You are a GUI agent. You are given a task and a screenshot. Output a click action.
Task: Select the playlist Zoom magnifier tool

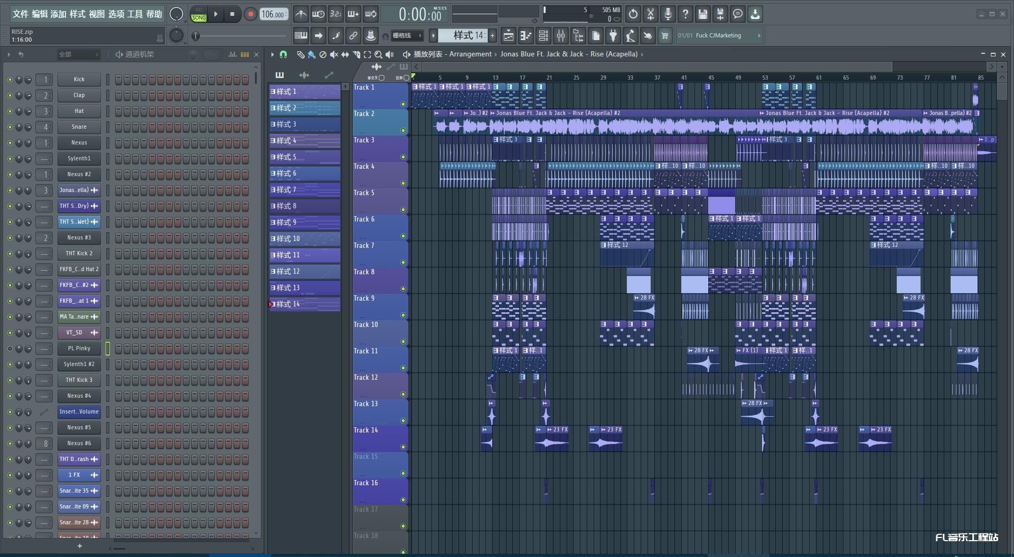coord(378,54)
